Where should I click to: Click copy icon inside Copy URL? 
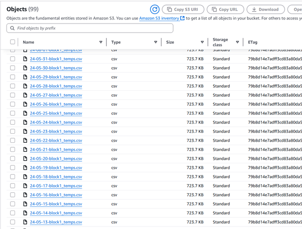(x=214, y=9)
